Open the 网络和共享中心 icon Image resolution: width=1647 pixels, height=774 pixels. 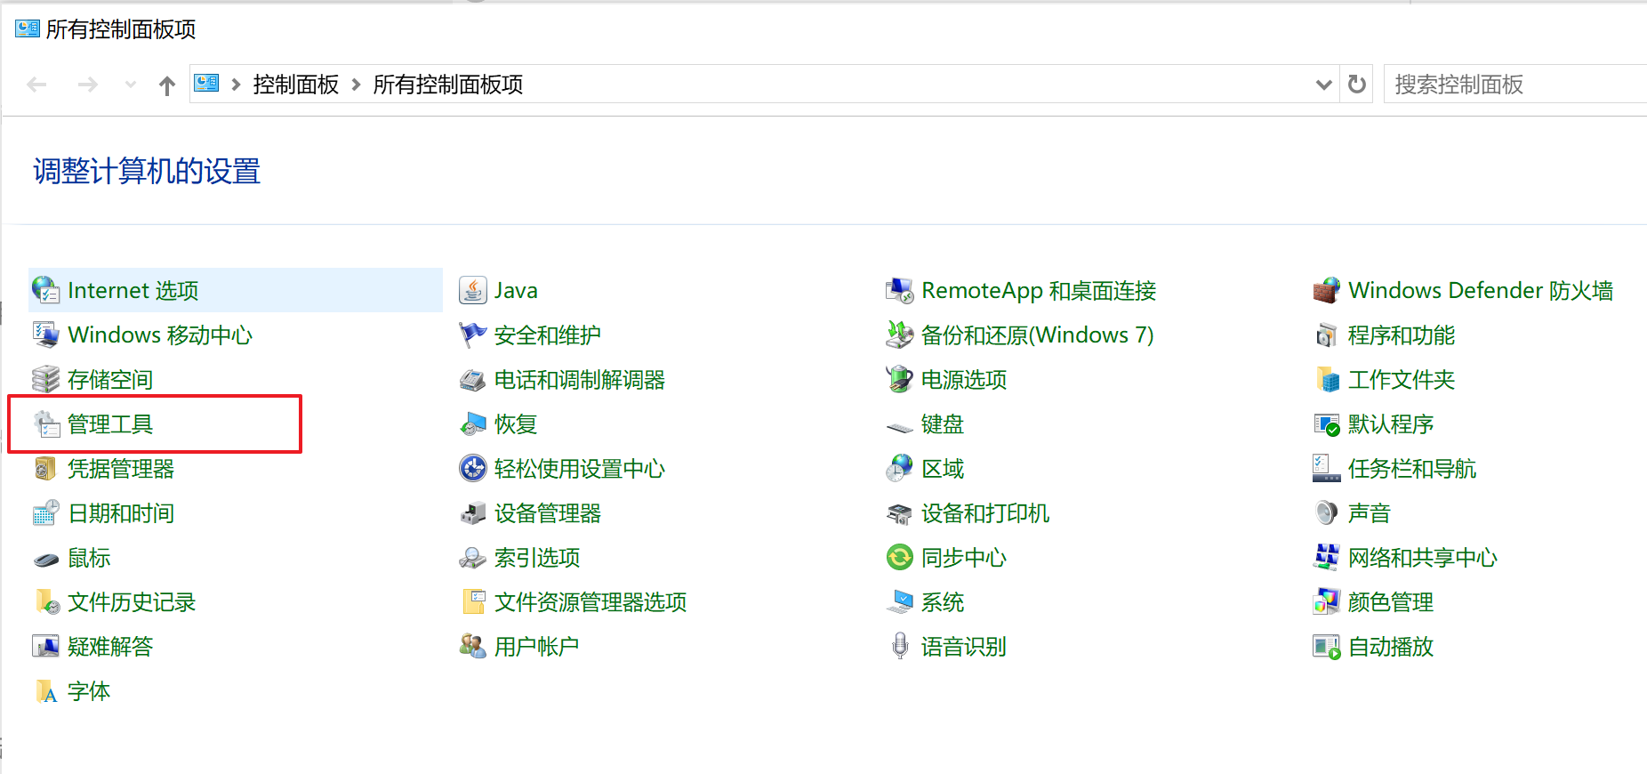tap(1326, 558)
